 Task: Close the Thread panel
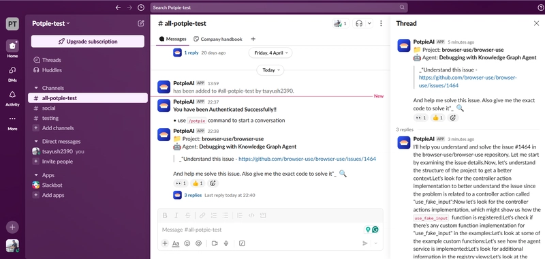click(536, 23)
